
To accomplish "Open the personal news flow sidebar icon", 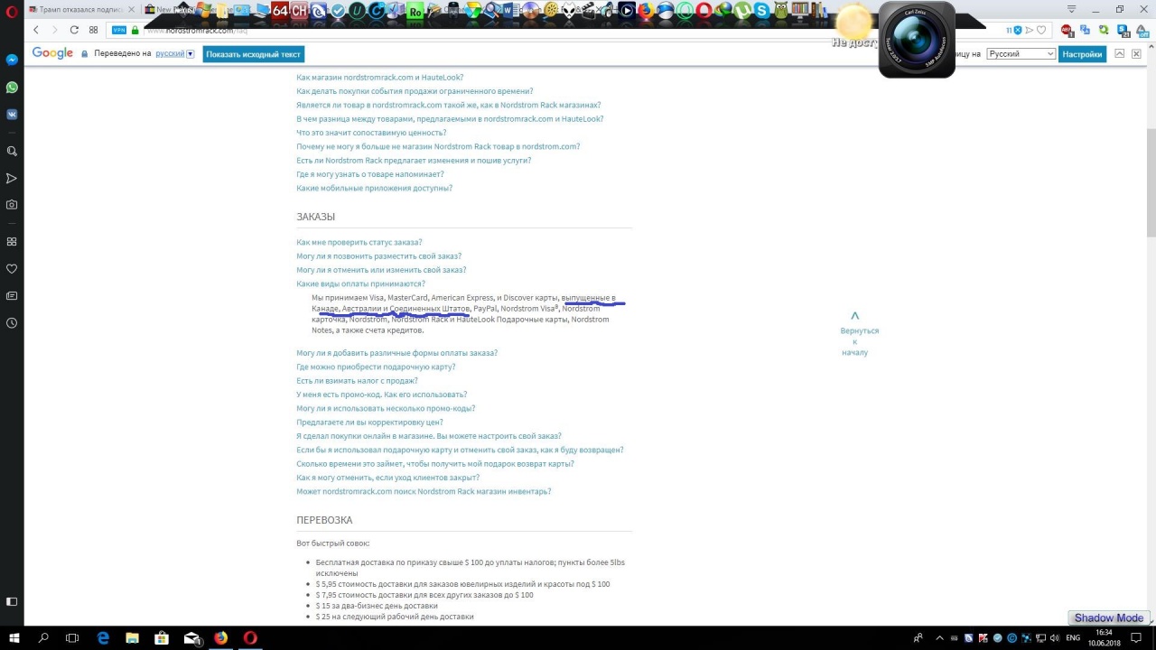I will [x=12, y=179].
